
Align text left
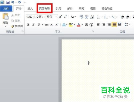coord(99,24)
